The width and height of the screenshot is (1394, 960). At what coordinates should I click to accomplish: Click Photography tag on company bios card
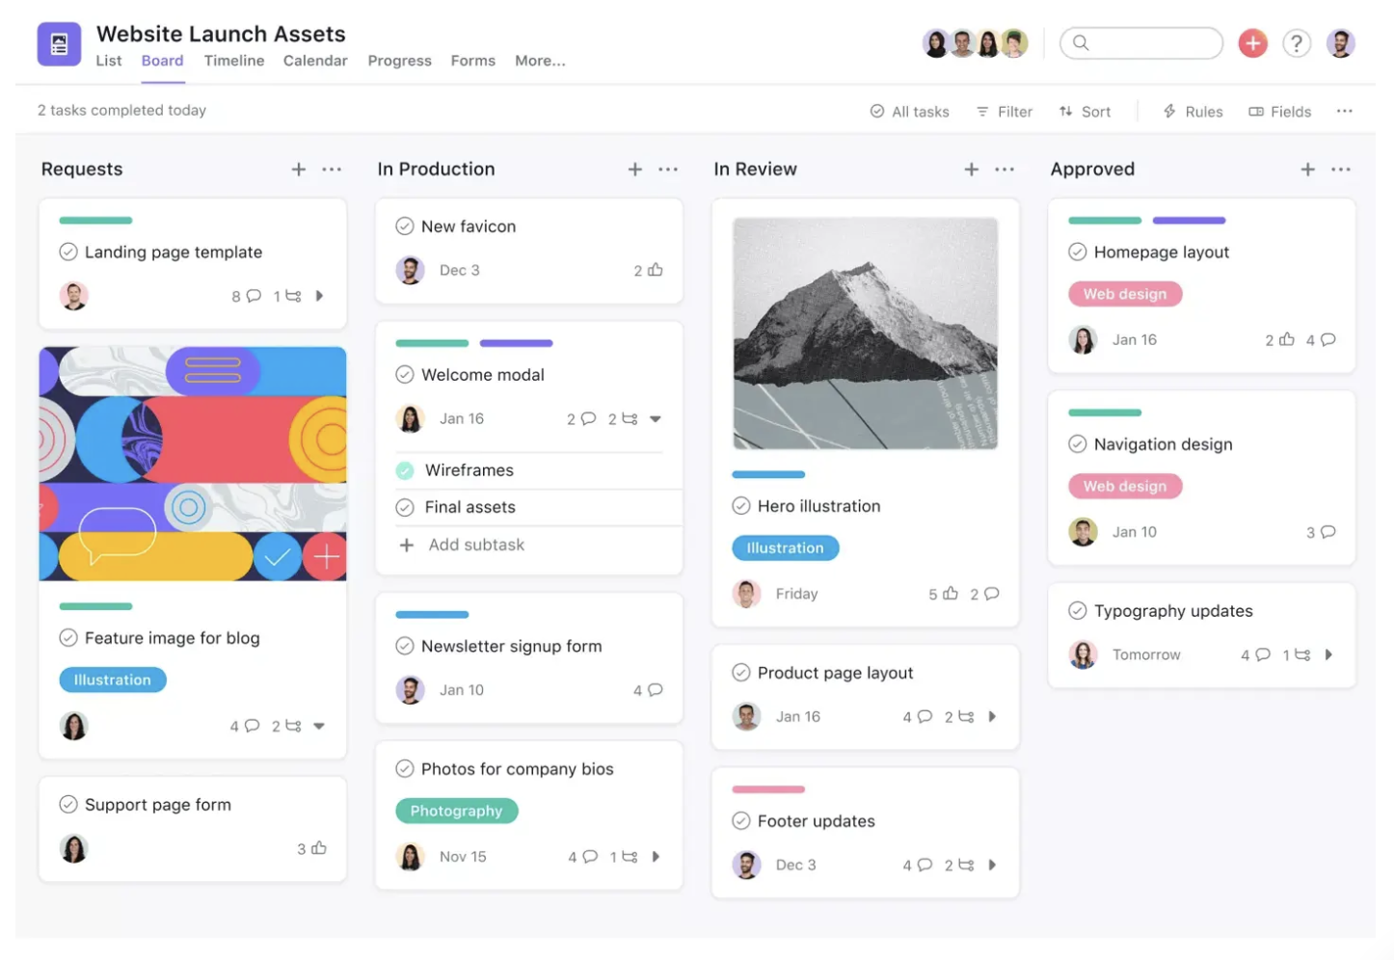point(457,812)
